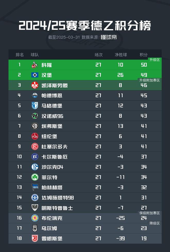Click the FC Köln club crest

pos(35,65)
